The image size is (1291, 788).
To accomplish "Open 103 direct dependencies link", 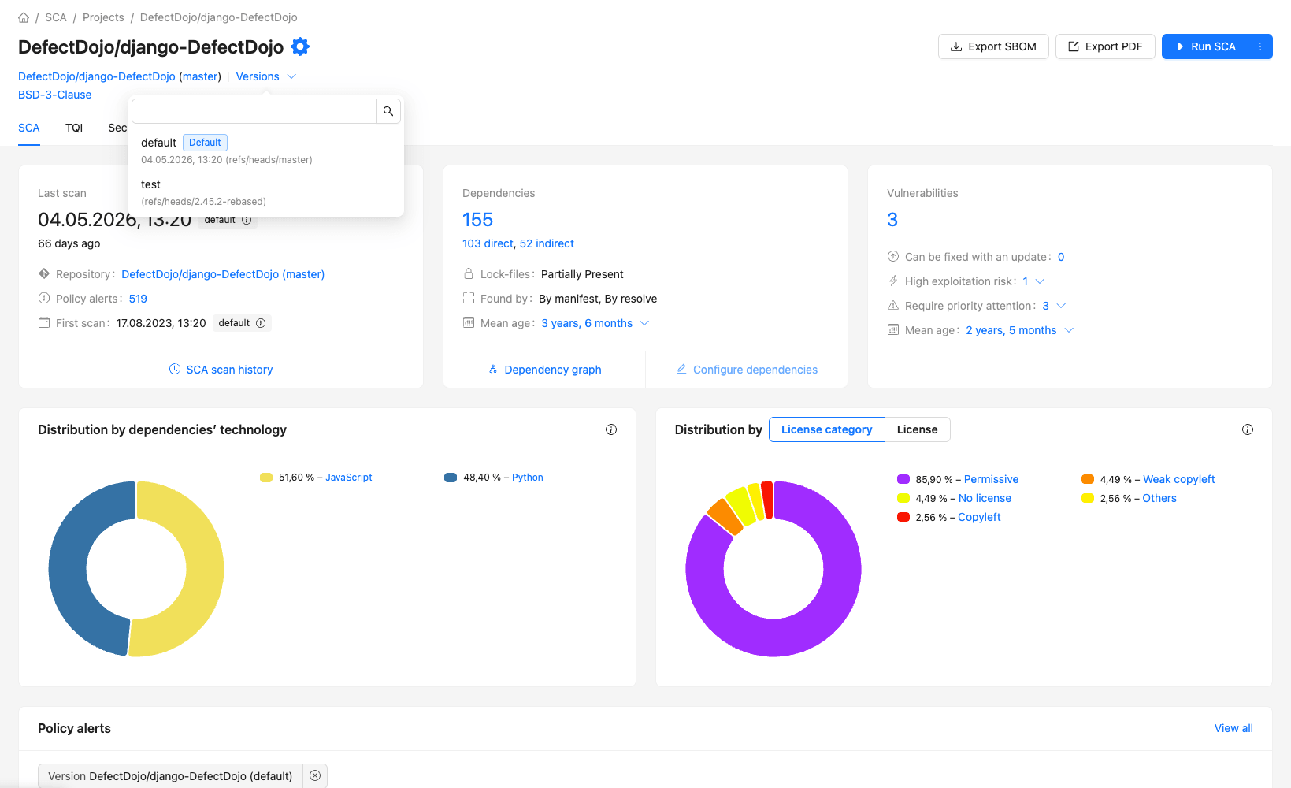I will (x=488, y=243).
